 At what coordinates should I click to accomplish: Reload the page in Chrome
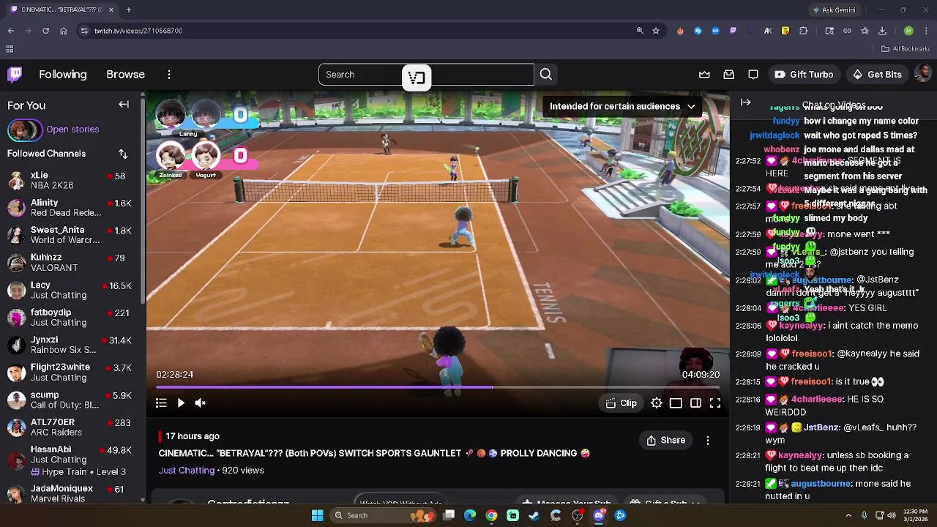pyautogui.click(x=45, y=31)
